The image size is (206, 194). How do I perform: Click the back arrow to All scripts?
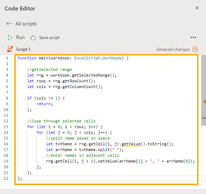click(9, 24)
